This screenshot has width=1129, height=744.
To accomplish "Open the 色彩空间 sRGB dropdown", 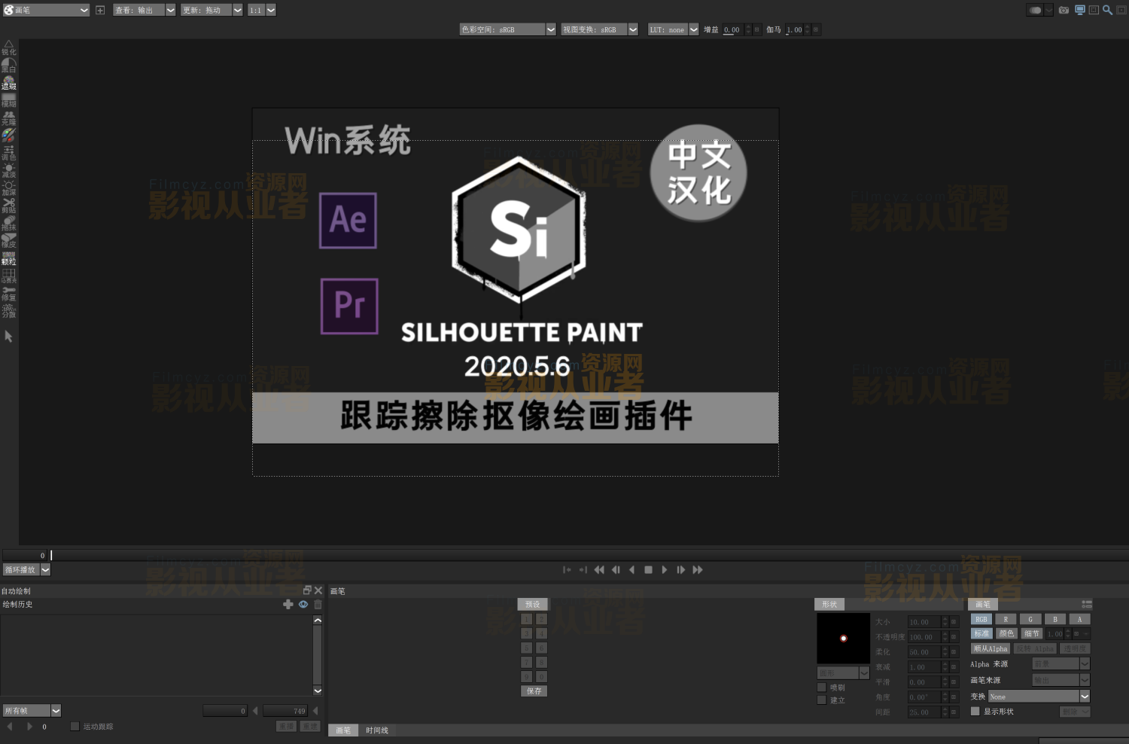I will pyautogui.click(x=508, y=29).
